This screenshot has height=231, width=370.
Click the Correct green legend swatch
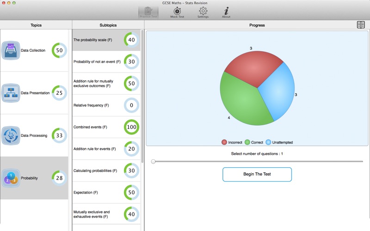[247, 142]
